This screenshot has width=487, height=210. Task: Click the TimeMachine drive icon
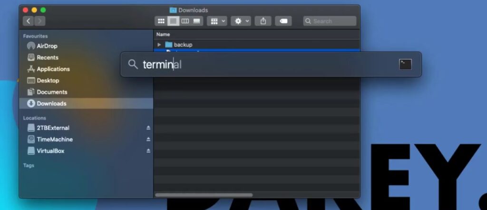31,140
